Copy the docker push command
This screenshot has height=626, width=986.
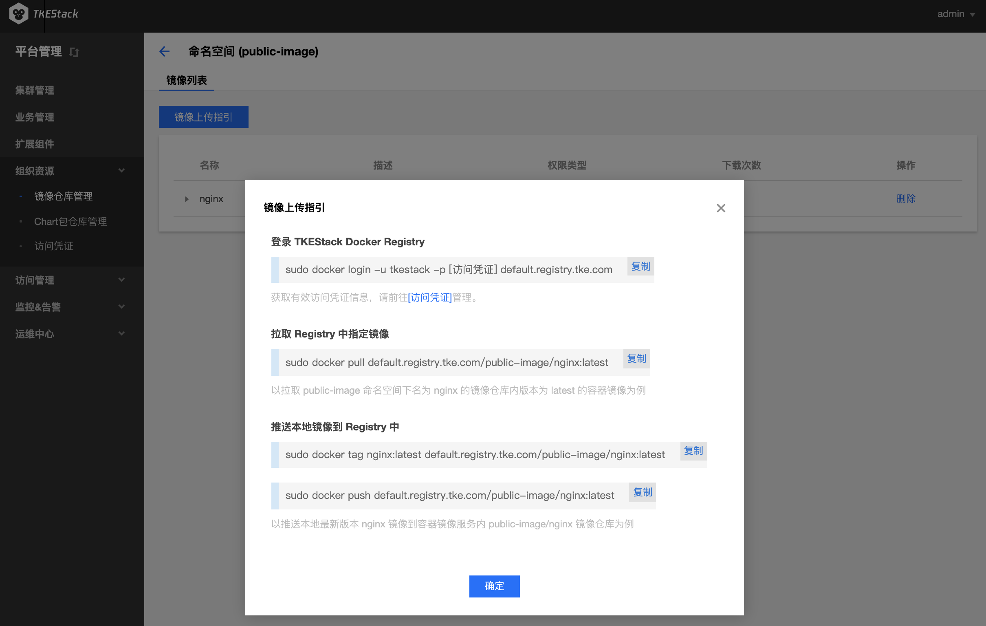click(x=643, y=492)
